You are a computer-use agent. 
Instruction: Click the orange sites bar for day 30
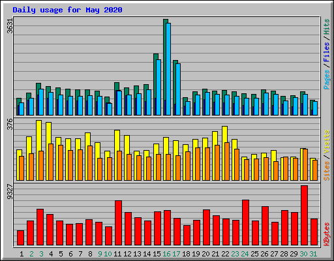click(305, 164)
